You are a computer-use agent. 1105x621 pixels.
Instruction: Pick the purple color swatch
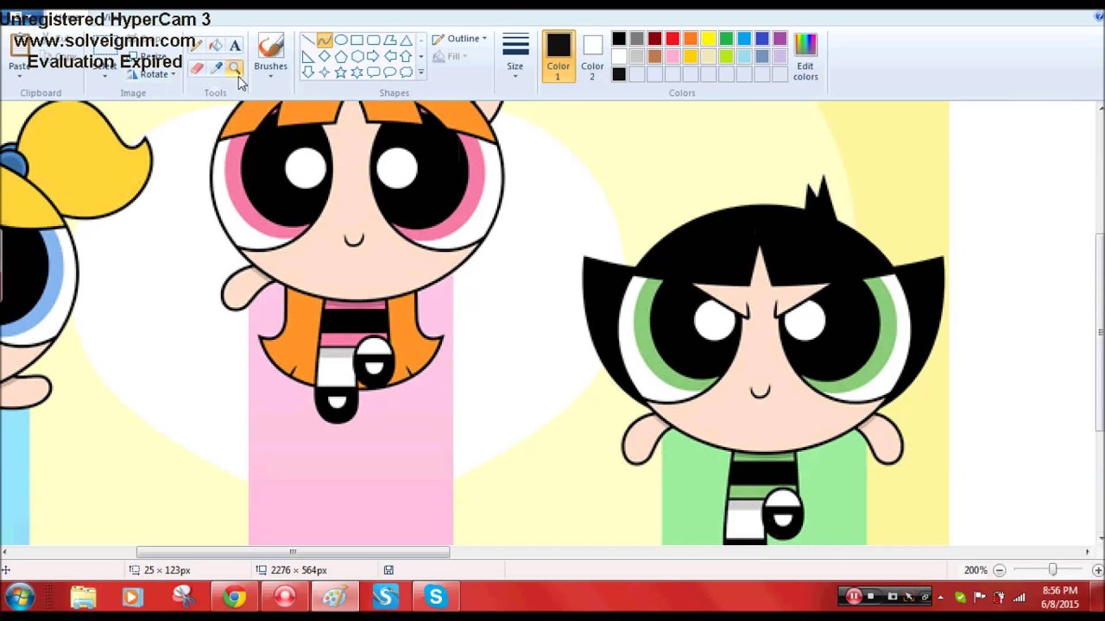click(x=780, y=39)
